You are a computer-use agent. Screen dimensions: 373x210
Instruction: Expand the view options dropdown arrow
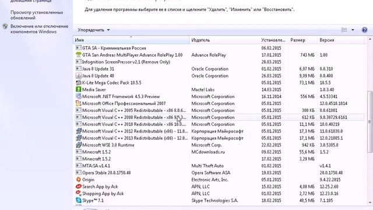[x=353, y=30]
